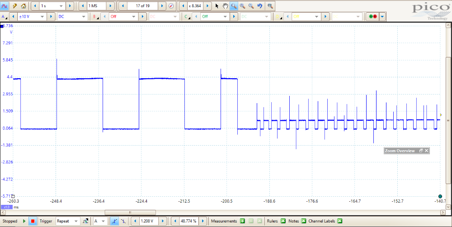The width and height of the screenshot is (452, 227).
Task: Open the buffer navigator compass icon
Action: pos(171,6)
